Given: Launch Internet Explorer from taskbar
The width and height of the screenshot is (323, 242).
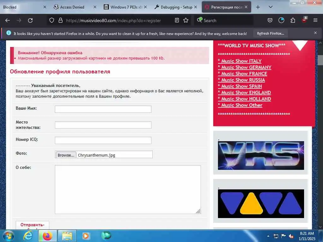Looking at the screenshot, I should click(x=28, y=236).
